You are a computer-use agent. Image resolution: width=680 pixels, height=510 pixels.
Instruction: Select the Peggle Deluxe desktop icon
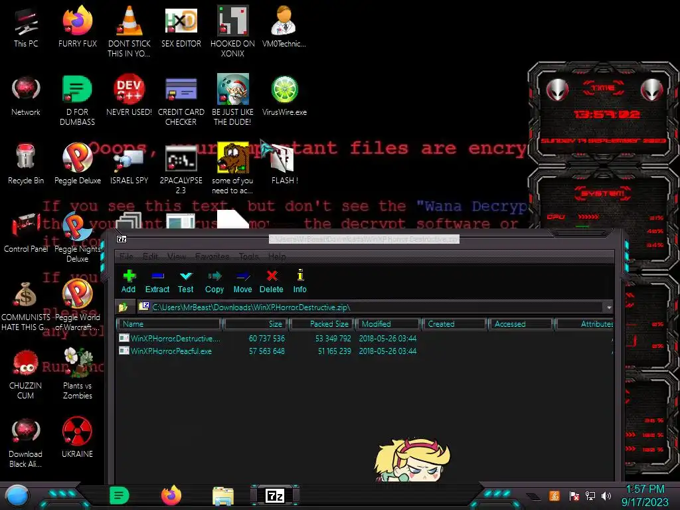point(78,164)
